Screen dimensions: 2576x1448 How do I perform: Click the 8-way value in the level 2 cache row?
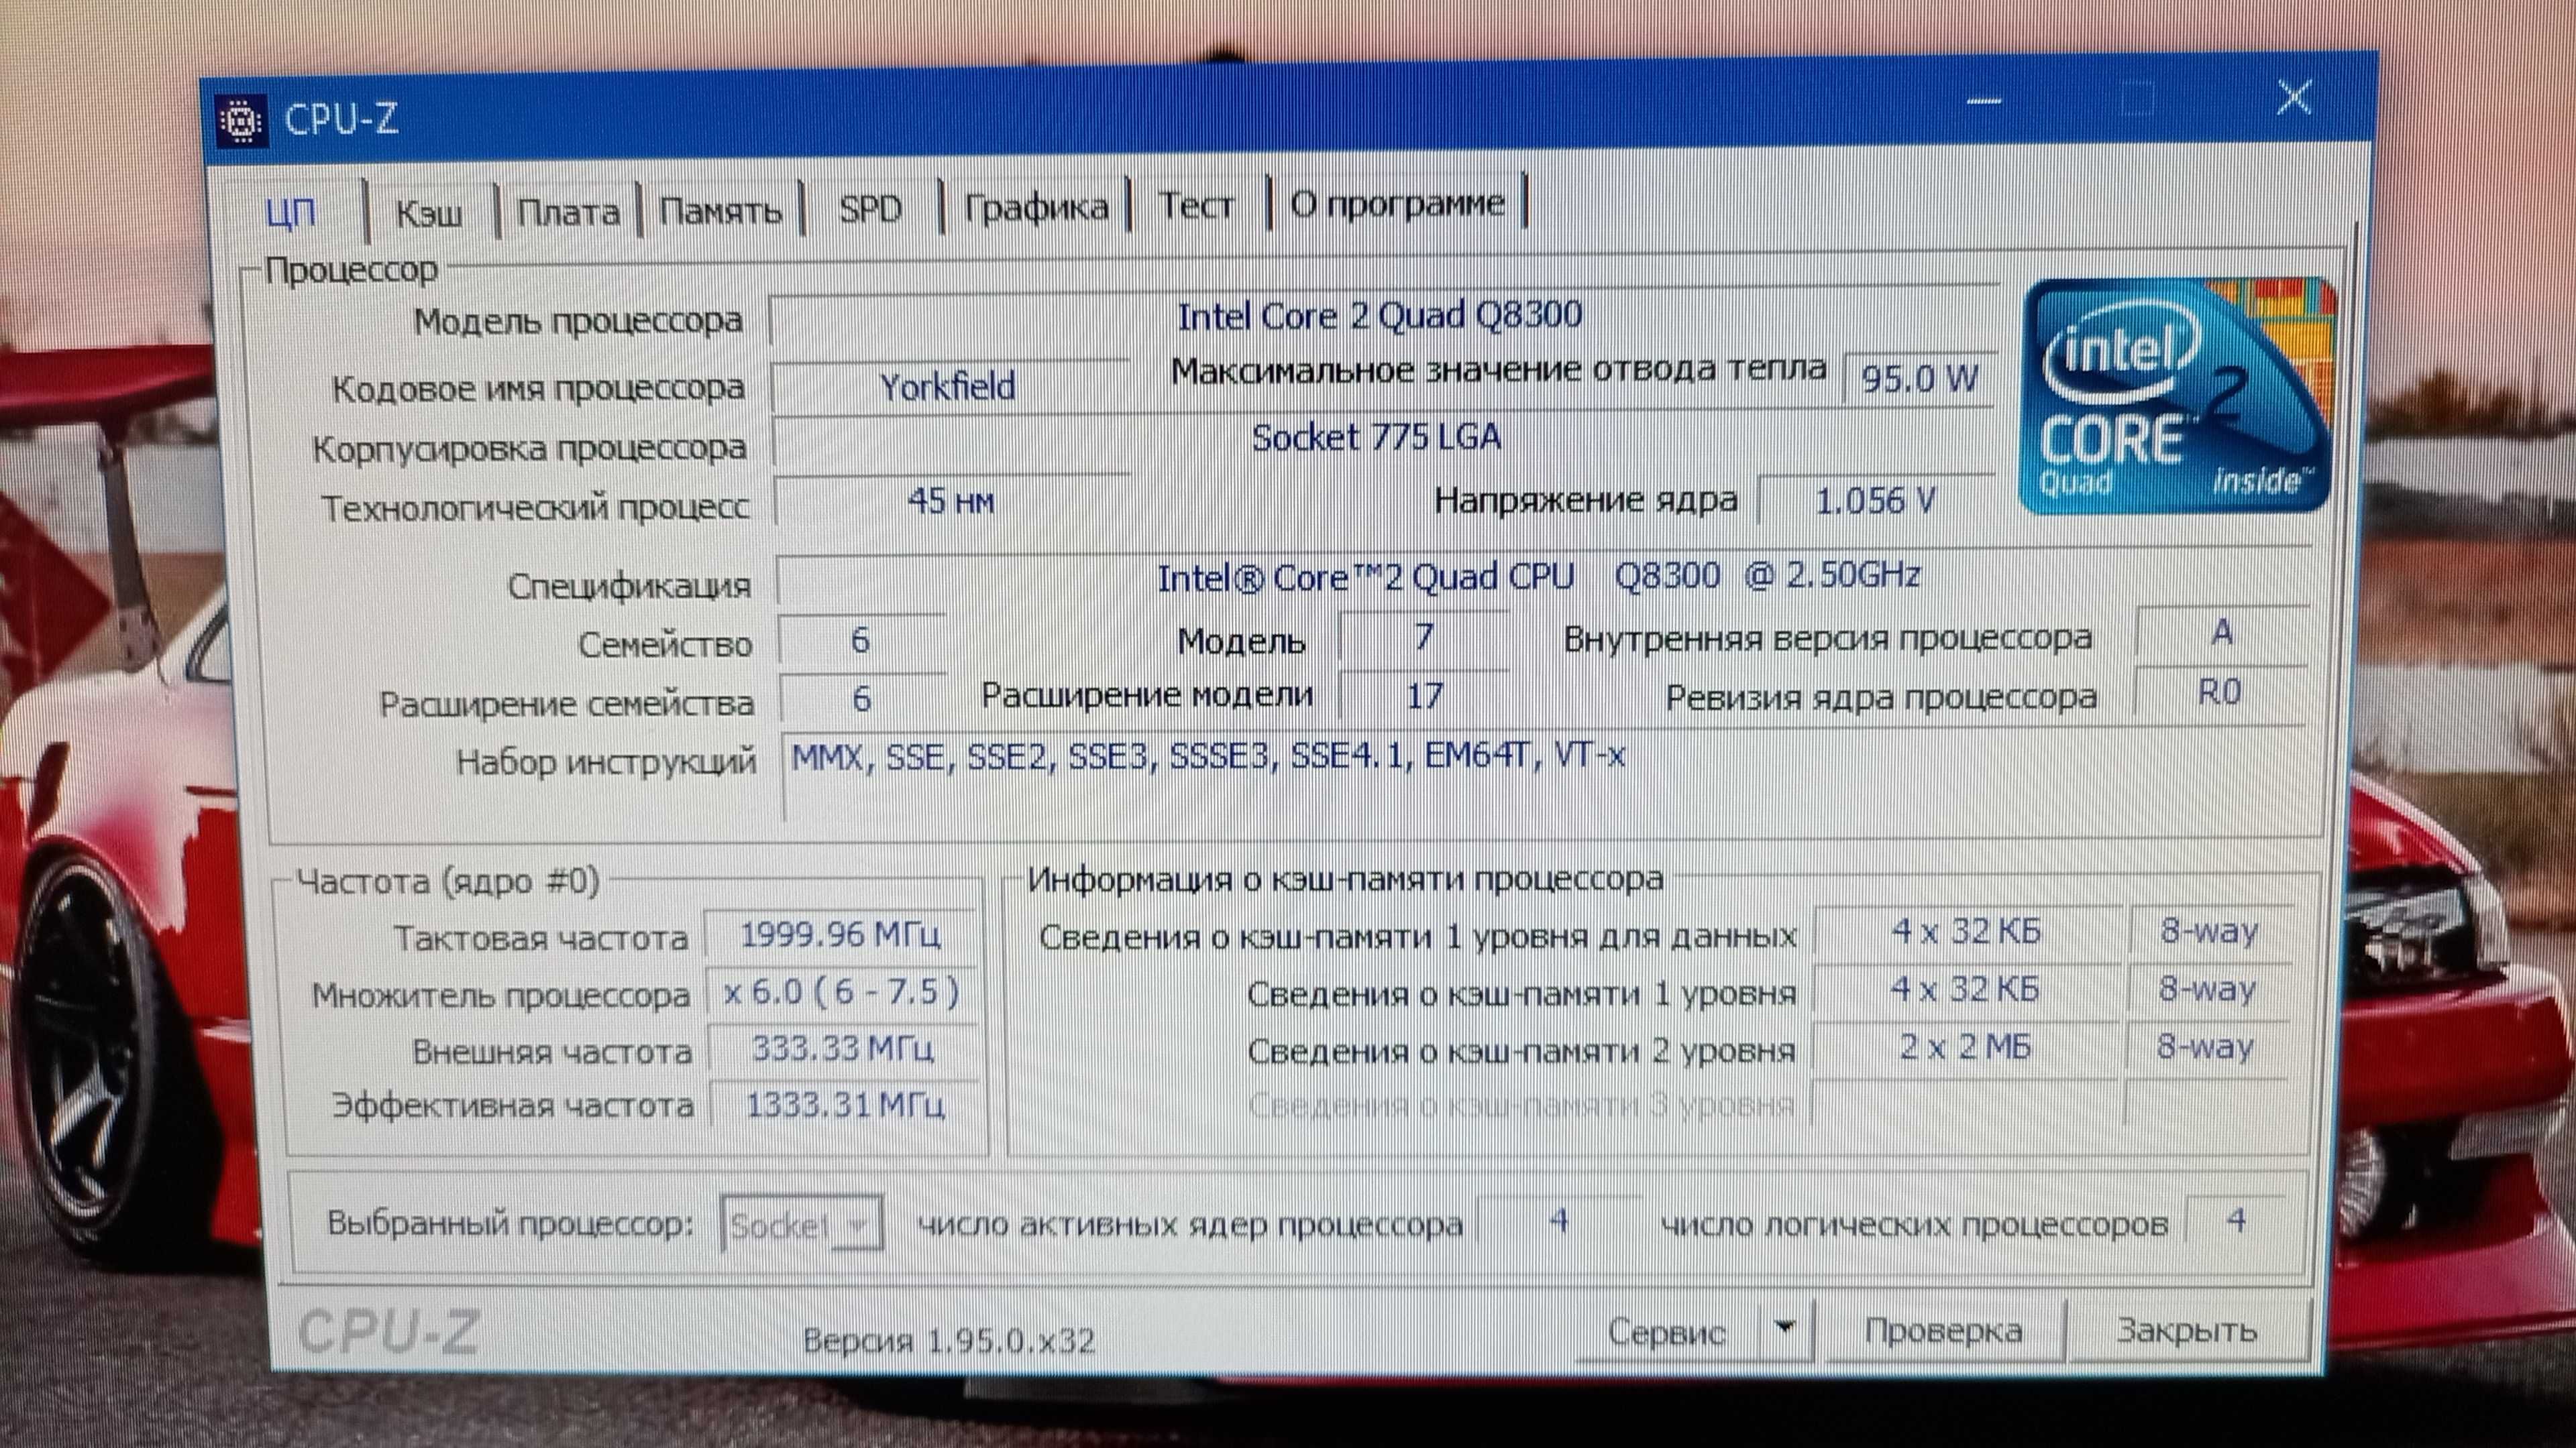[x=2205, y=1046]
